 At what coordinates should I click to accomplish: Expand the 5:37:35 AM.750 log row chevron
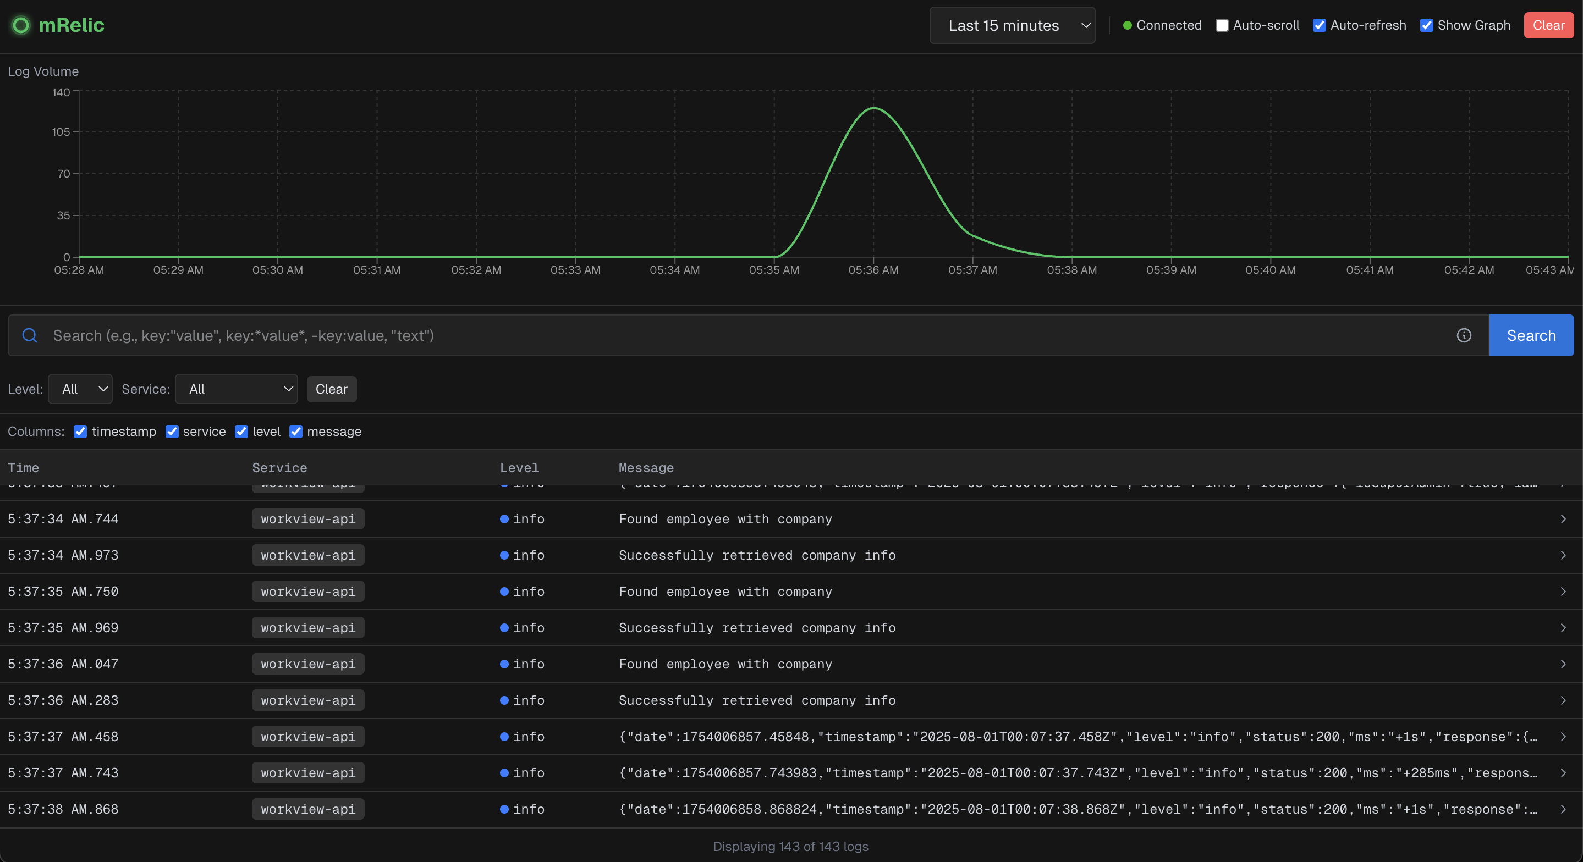pos(1563,592)
